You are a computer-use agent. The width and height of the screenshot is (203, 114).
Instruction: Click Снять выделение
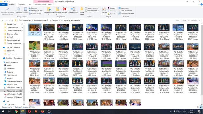[x=125, y=11]
